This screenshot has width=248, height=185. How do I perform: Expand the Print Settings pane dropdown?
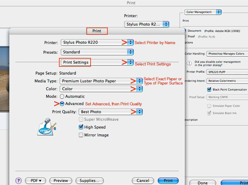[x=97, y=62]
